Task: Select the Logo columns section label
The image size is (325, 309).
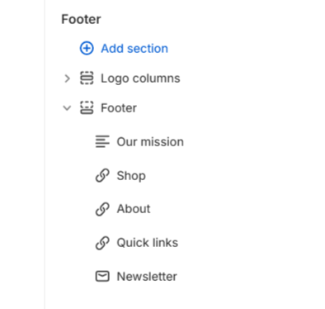Action: 140,78
